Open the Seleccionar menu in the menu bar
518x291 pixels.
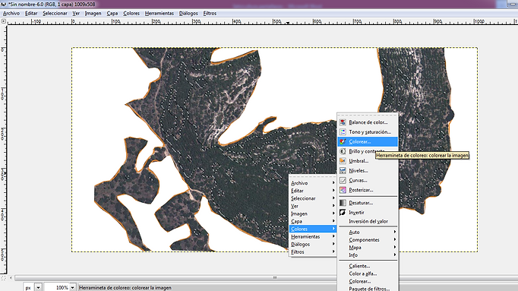click(x=55, y=13)
